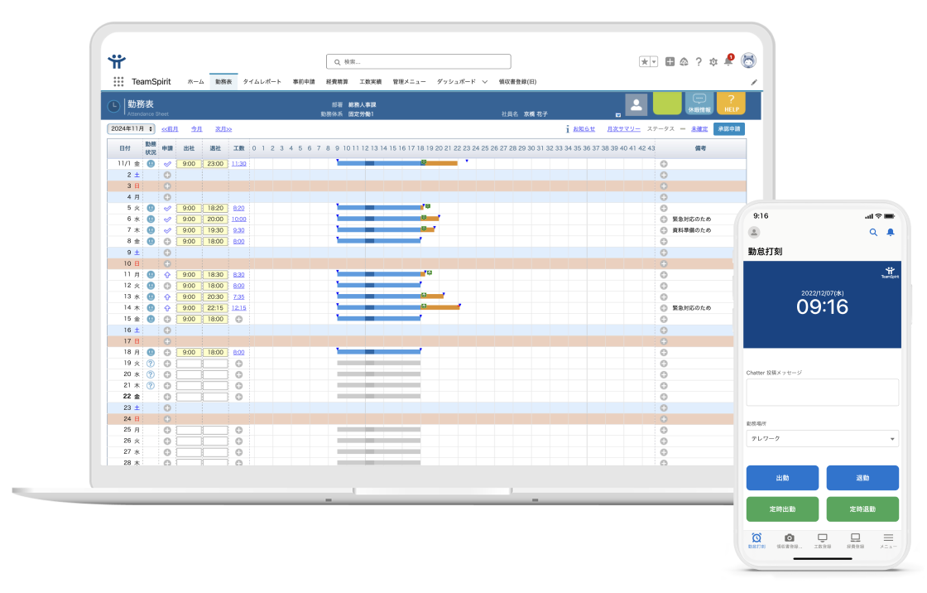Image resolution: width=927 pixels, height=593 pixels.
Task: Open the 経費精算 tab
Action: [x=338, y=82]
